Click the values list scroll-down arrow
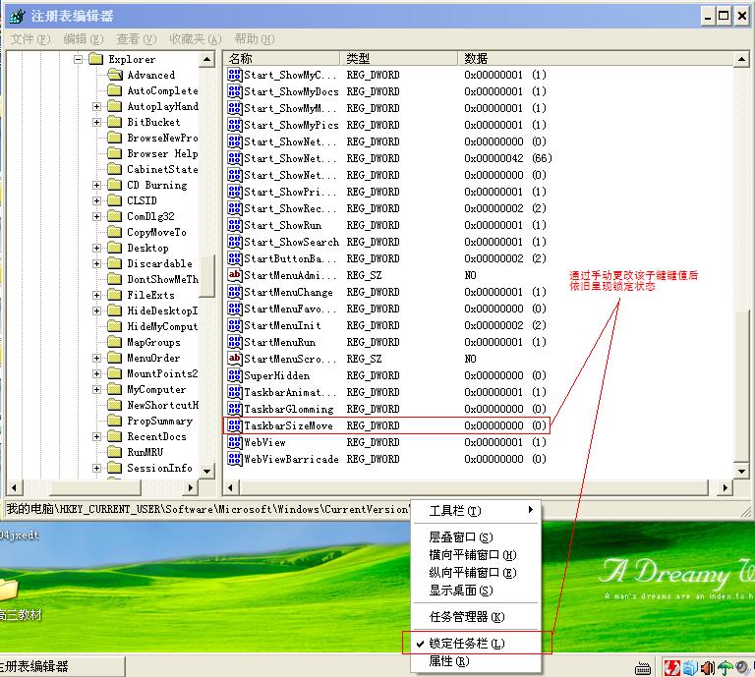 point(741,471)
